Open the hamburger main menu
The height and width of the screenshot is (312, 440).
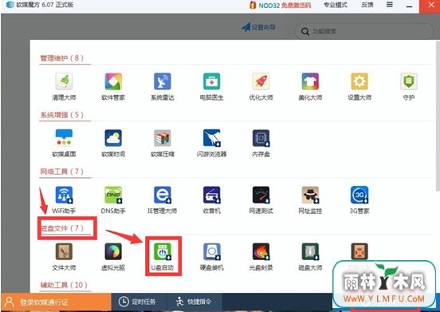(x=390, y=5)
